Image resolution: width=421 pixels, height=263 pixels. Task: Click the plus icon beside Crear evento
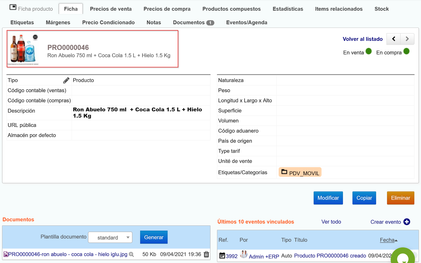pos(407,222)
